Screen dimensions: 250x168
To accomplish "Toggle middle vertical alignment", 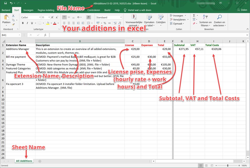I will click(69, 17).
